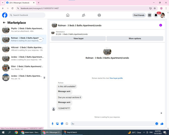Click the address bar URL
This screenshot has width=169, height=135.
pos(40,8)
